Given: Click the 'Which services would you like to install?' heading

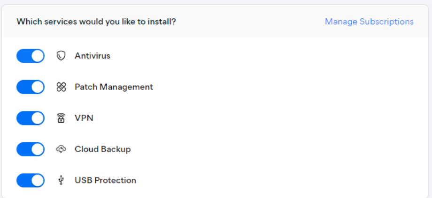Looking at the screenshot, I should [x=96, y=22].
